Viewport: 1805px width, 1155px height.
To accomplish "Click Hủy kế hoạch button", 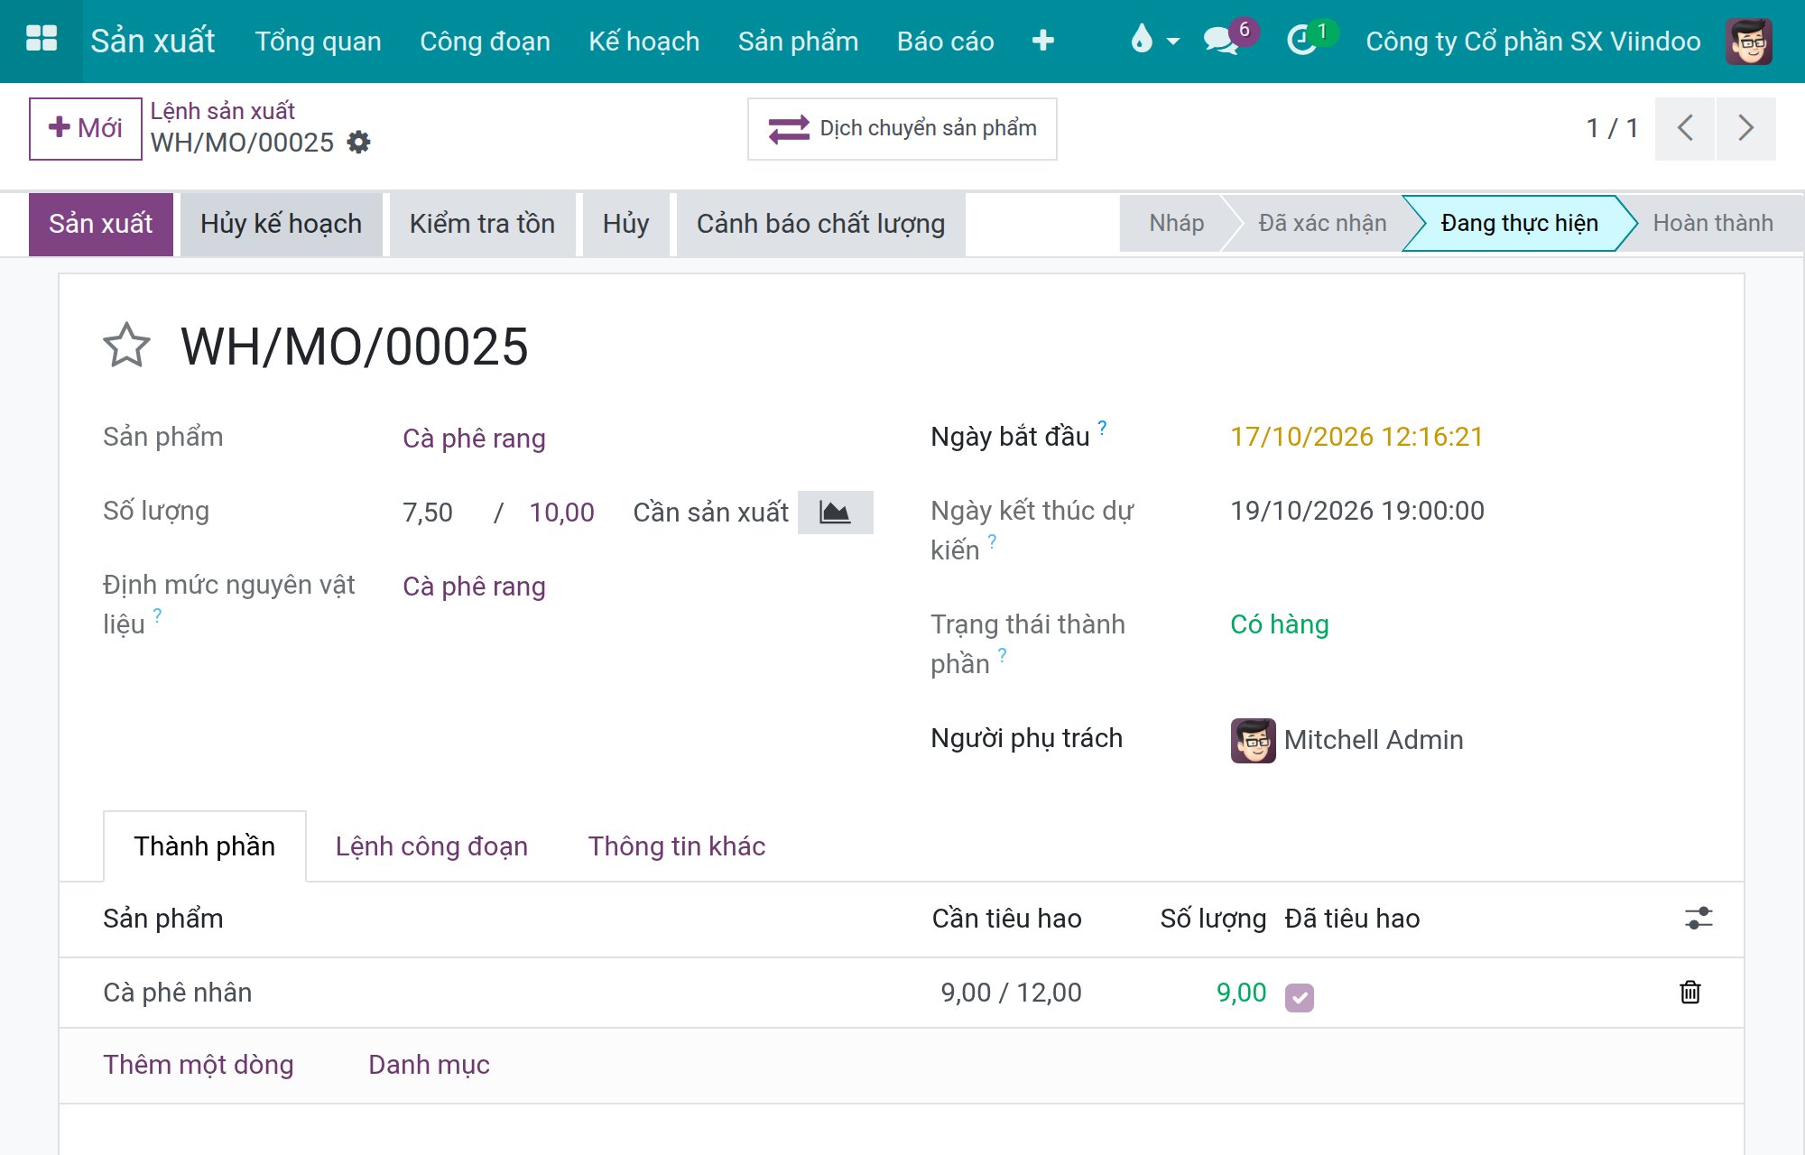I will (x=282, y=224).
